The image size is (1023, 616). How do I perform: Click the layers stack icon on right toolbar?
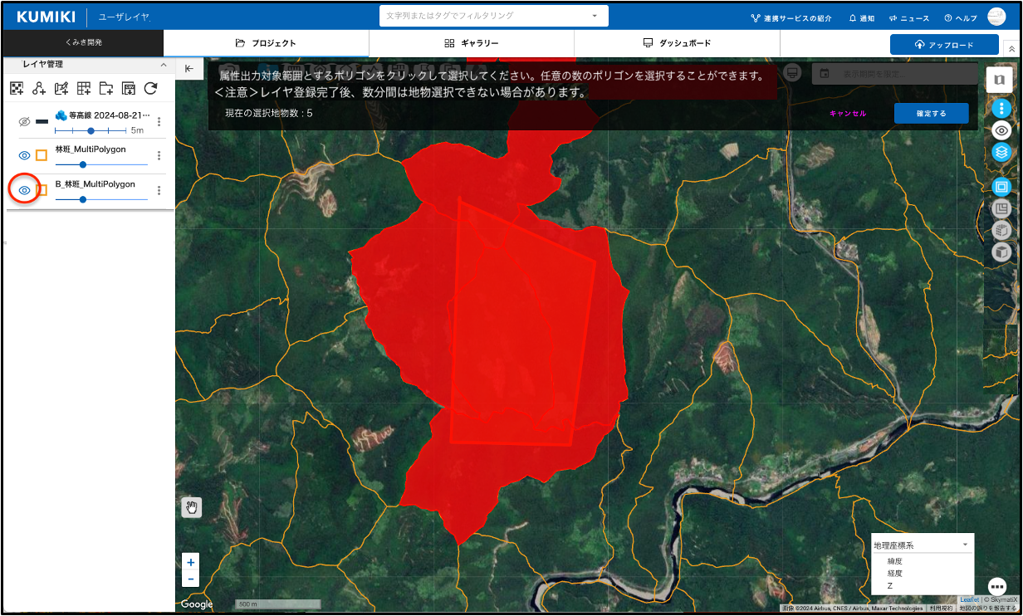1001,152
